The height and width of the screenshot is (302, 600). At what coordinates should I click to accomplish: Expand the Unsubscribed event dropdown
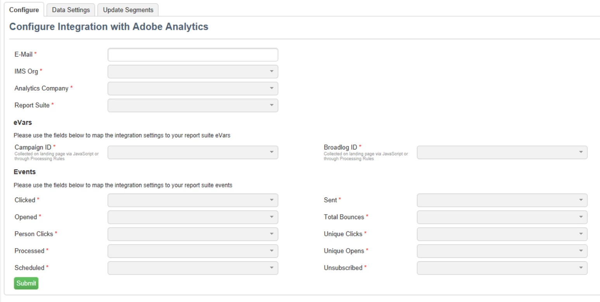point(502,268)
